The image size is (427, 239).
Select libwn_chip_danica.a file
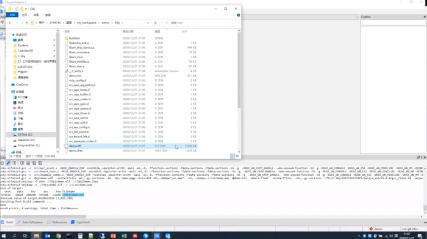click(x=82, y=47)
